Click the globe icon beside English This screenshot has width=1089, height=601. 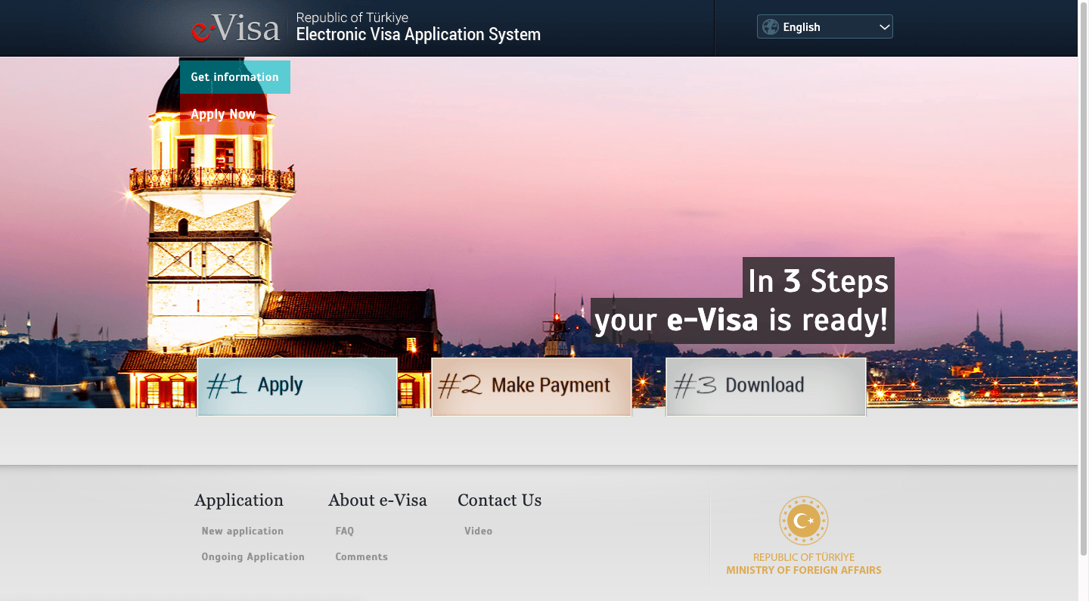(x=771, y=27)
